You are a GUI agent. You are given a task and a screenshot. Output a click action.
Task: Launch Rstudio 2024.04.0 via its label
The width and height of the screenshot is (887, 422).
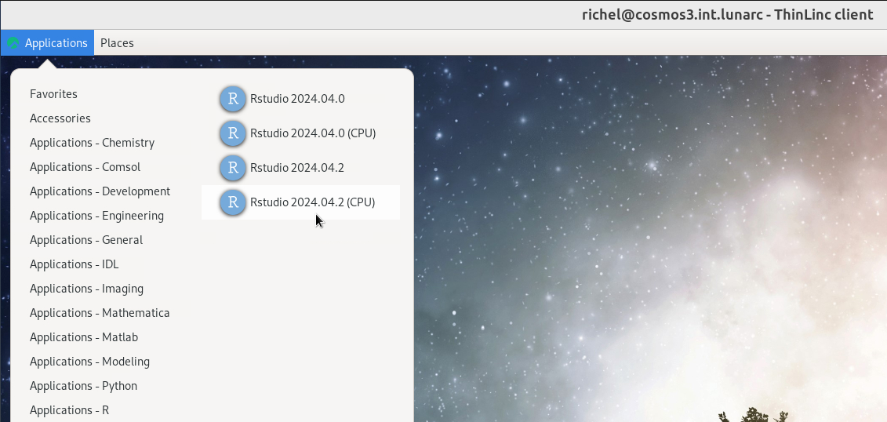pos(297,99)
